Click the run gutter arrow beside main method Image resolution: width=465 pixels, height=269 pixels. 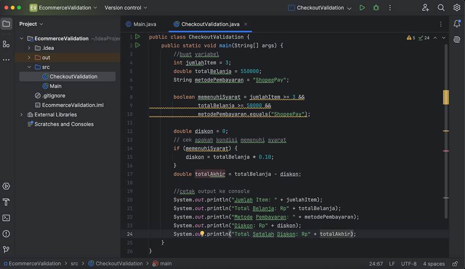[x=138, y=45]
